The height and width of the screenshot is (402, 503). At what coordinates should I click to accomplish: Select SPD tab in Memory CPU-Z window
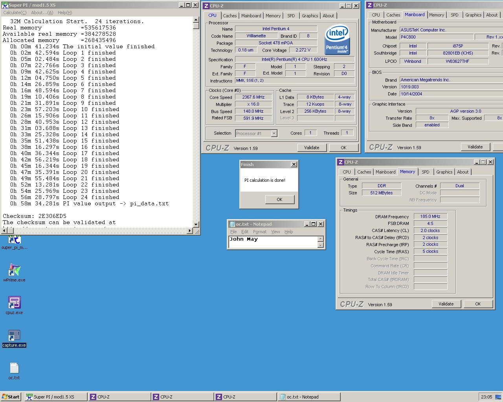click(426, 172)
